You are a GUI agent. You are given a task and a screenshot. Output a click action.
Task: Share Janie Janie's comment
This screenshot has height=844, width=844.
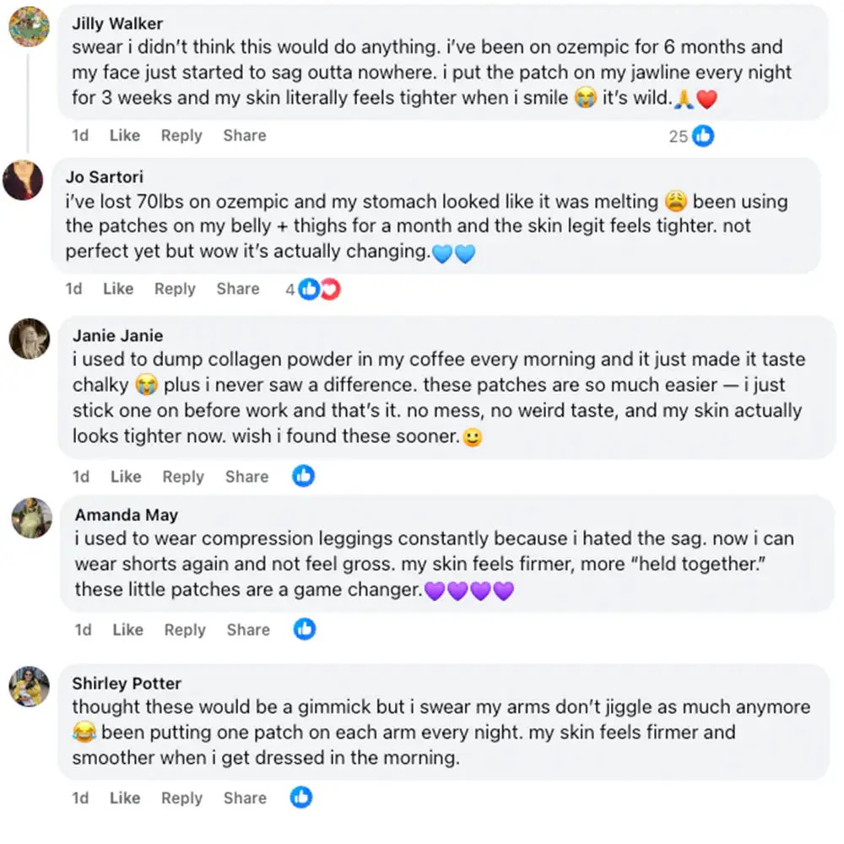[246, 476]
